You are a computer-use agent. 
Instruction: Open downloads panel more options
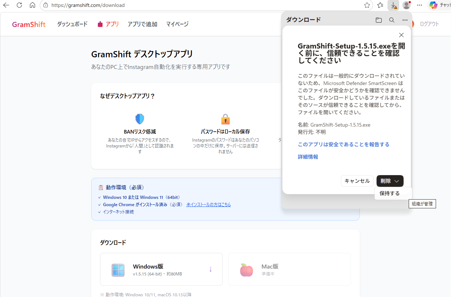pos(405,20)
